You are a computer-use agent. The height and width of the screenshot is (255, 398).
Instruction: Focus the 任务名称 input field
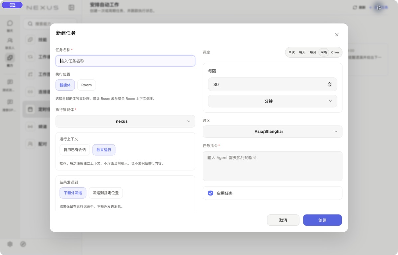click(x=125, y=61)
